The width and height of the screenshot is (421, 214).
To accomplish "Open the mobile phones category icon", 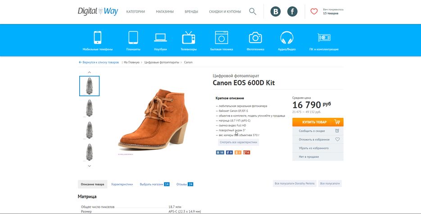I will (x=97, y=37).
